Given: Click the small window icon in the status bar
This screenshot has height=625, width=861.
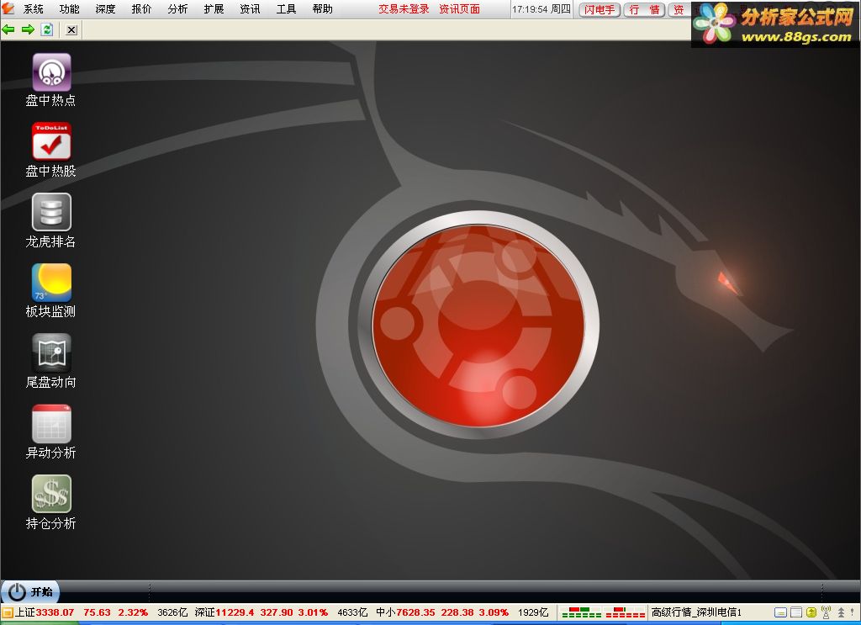Looking at the screenshot, I should click(x=780, y=612).
